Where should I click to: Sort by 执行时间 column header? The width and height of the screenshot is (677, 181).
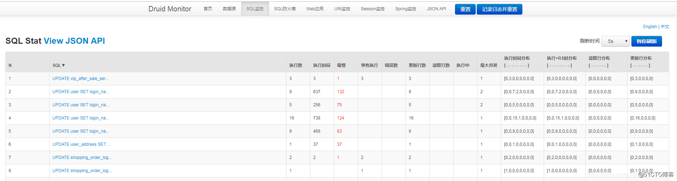(x=321, y=65)
